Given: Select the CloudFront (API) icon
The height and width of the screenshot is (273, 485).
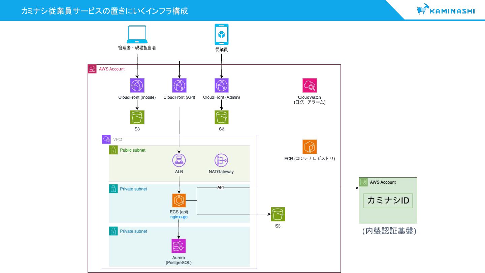Looking at the screenshot, I should [179, 86].
